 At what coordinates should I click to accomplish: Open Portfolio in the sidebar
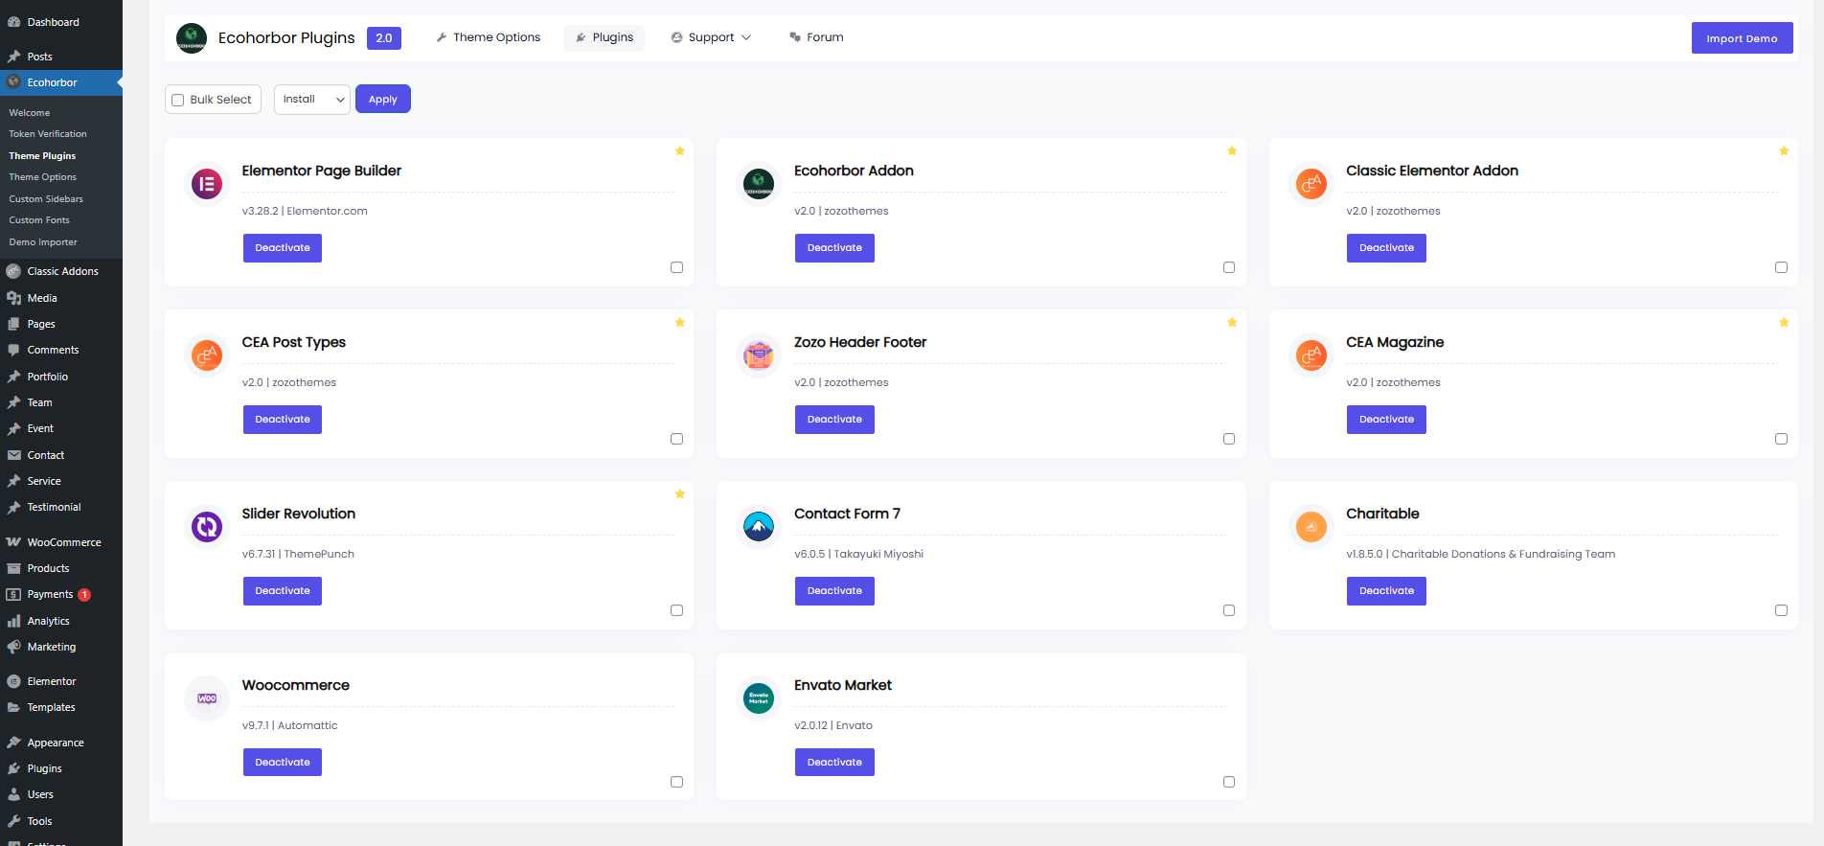61,377
